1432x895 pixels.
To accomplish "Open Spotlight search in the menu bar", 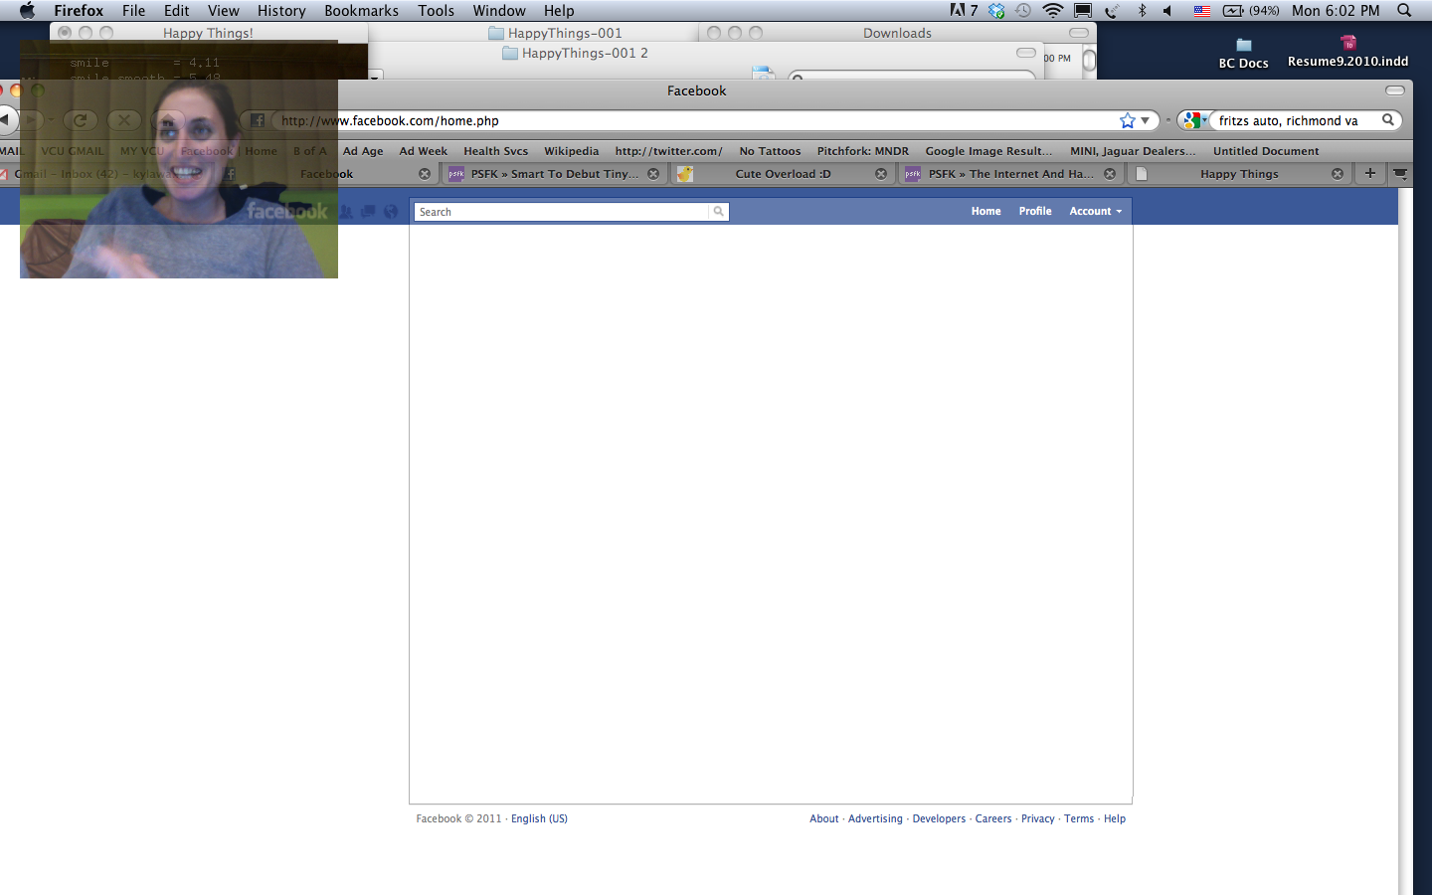I will coord(1404,11).
